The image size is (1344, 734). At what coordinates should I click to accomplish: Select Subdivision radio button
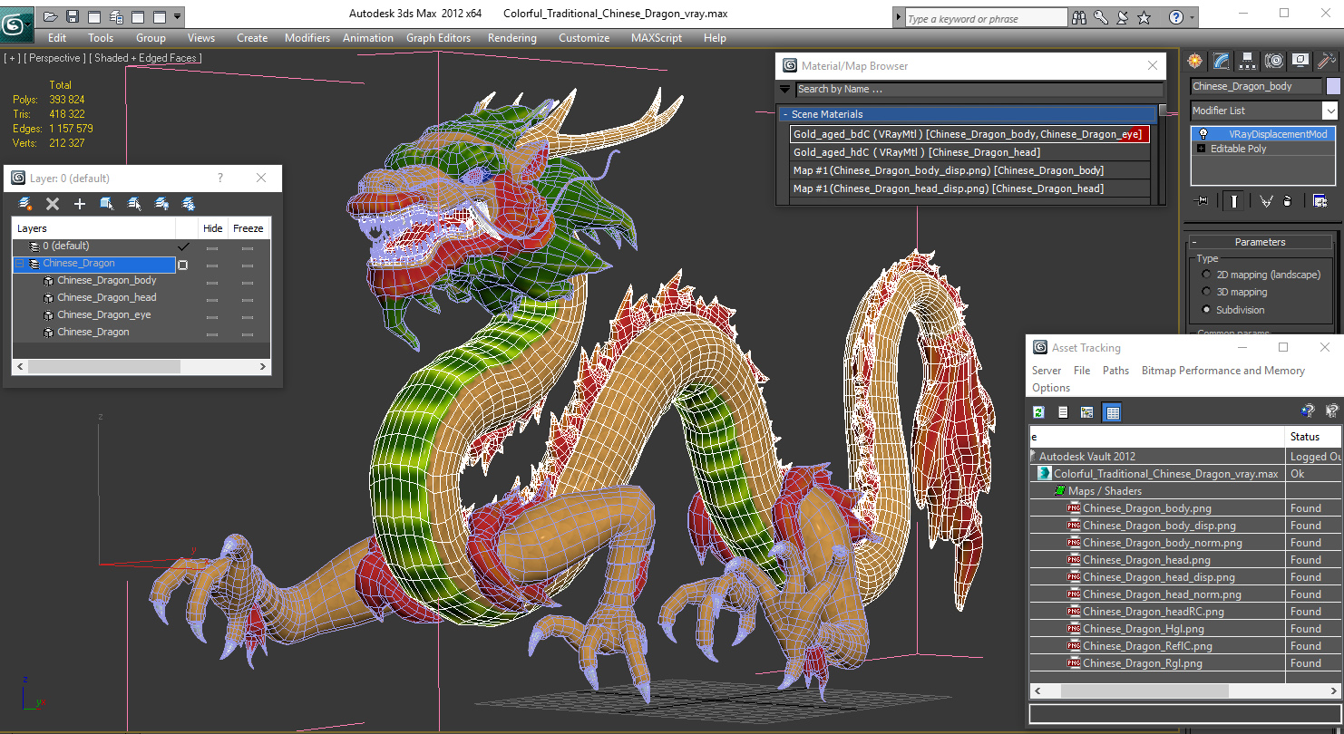pyautogui.click(x=1206, y=310)
